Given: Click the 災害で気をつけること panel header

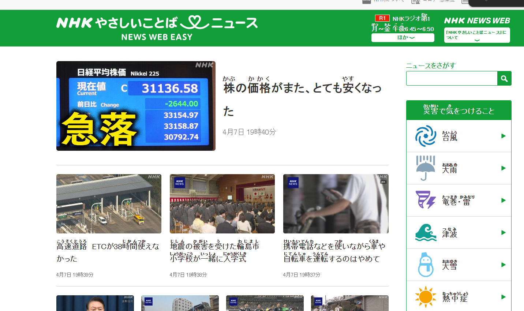Looking at the screenshot, I should pyautogui.click(x=459, y=110).
